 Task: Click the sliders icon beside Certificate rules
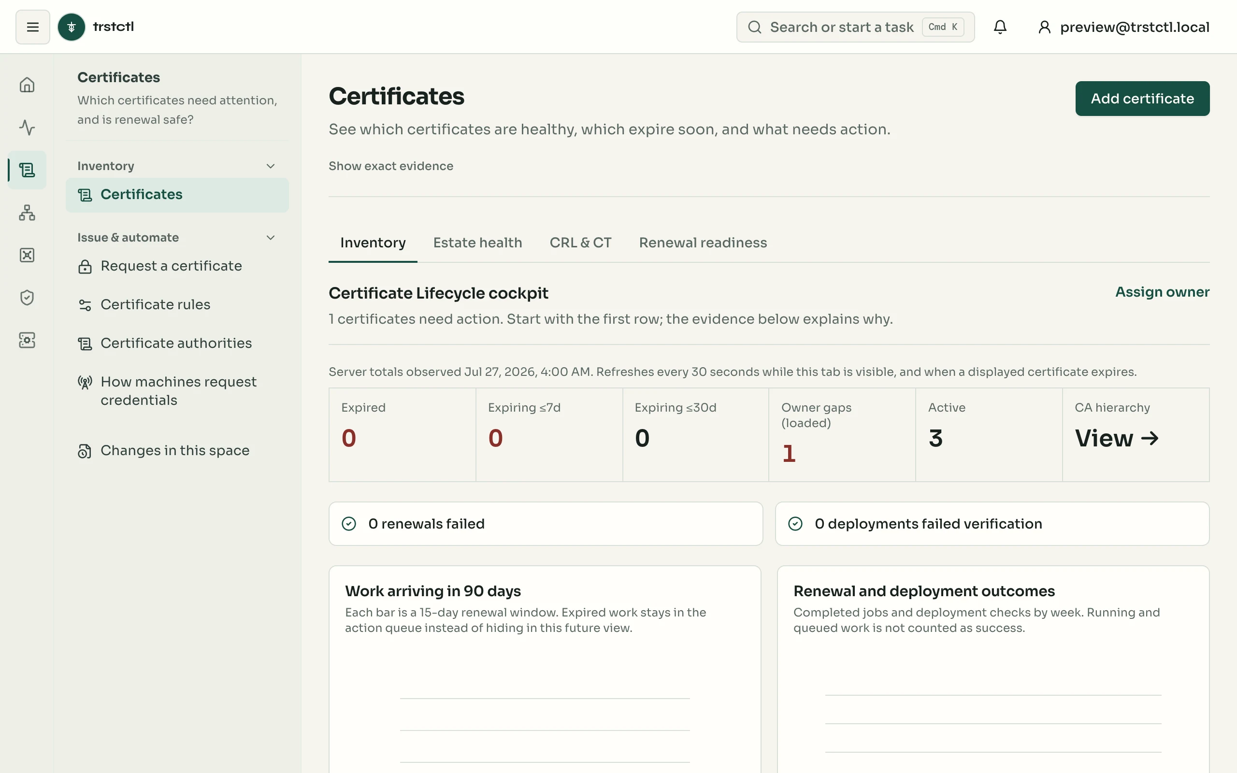(85, 305)
